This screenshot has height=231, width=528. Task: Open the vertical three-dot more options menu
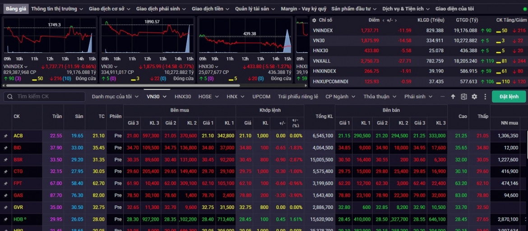(x=485, y=97)
